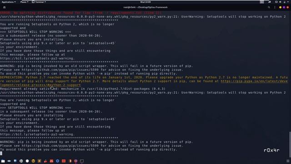This screenshot has height=164, width=291.
Task: Click the eye-shaped icon in the dock
Action: [9, 161]
